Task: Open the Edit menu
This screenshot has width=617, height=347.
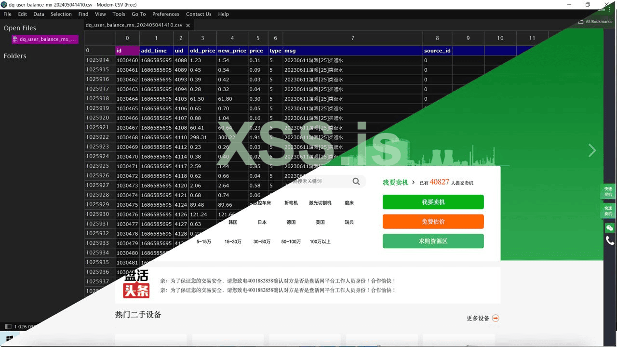Action: click(x=23, y=14)
